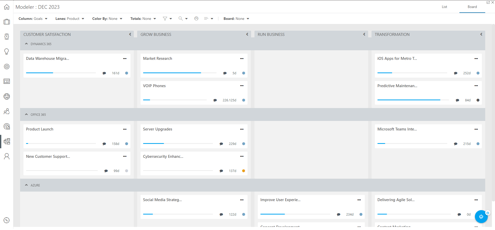Open the Modeler board sidebar icon
The height and width of the screenshot is (230, 495).
tap(7, 141)
